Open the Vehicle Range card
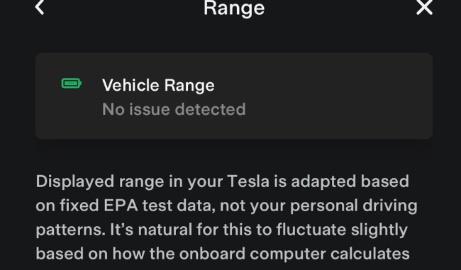 coord(234,96)
